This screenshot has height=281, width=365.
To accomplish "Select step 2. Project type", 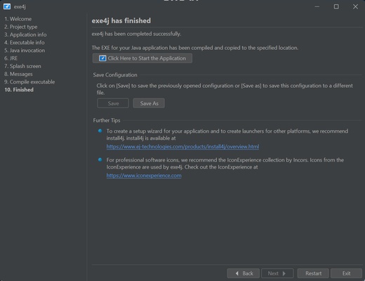I will tap(21, 27).
